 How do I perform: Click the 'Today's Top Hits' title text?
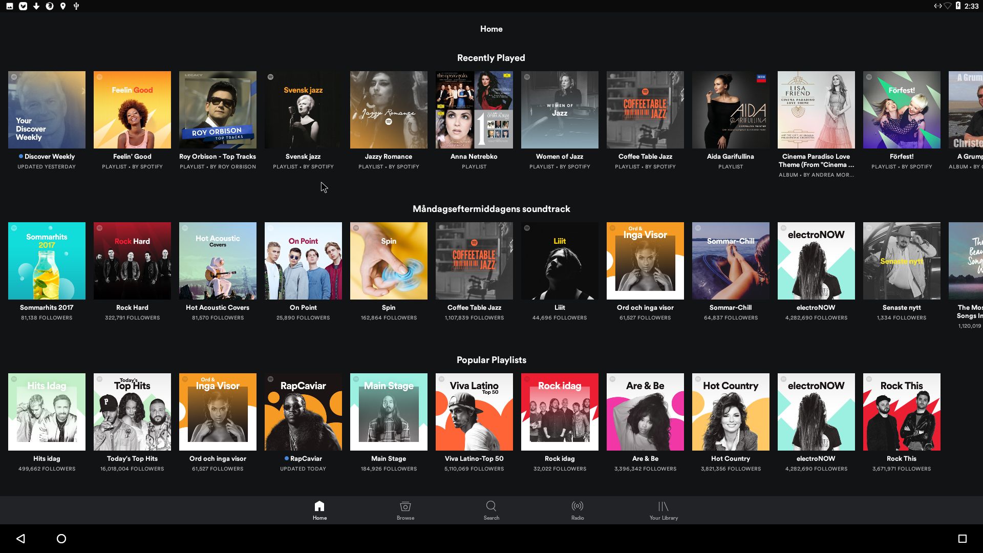click(132, 458)
